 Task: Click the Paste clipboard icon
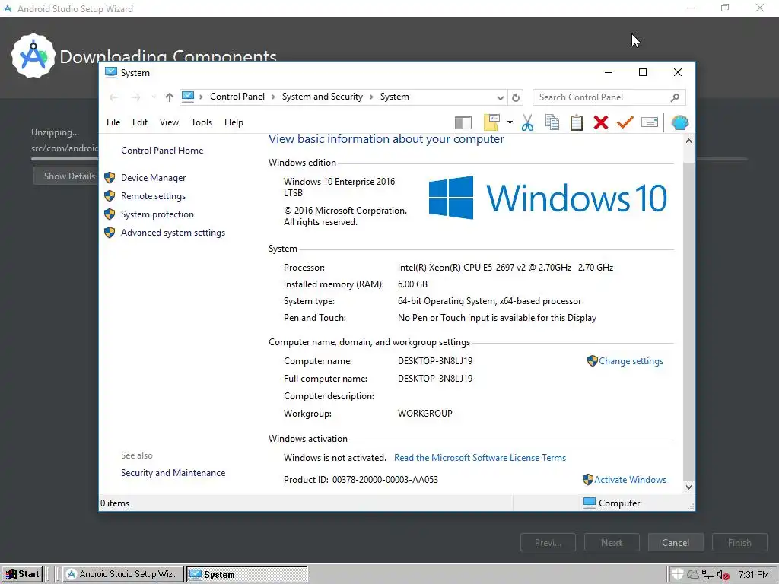coord(577,122)
